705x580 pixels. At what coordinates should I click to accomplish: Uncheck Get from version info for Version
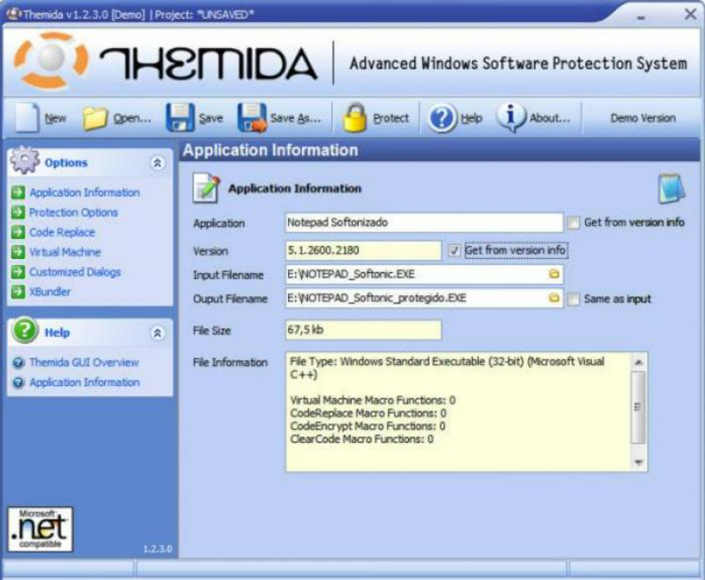(x=454, y=250)
